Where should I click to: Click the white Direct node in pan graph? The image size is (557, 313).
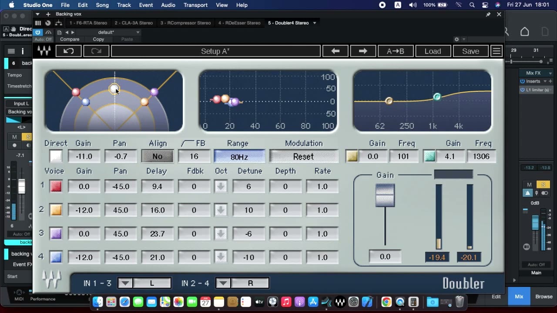(x=114, y=89)
